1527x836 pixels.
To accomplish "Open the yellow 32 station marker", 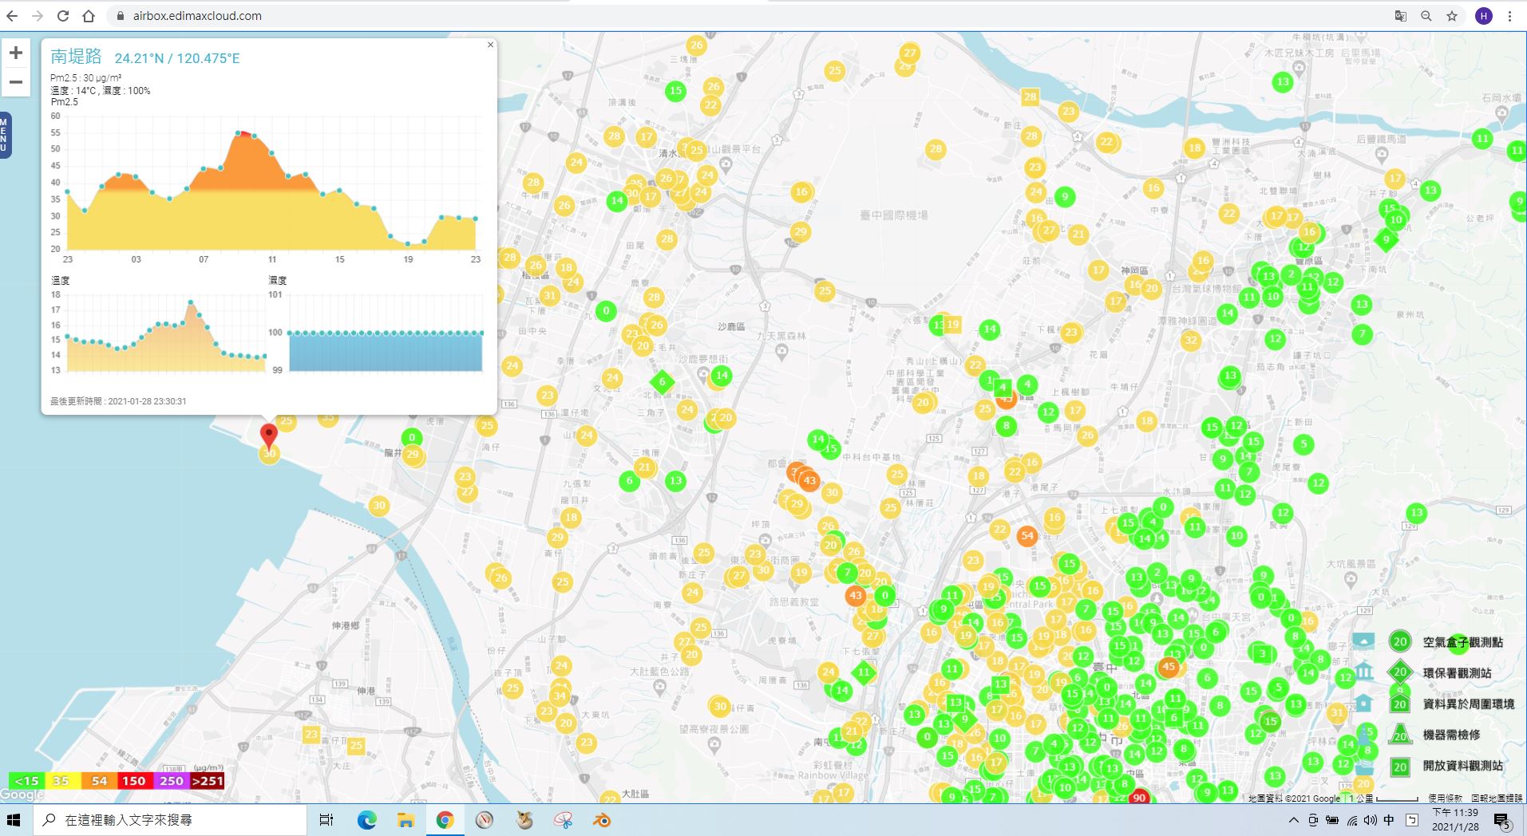I will click(x=1191, y=341).
